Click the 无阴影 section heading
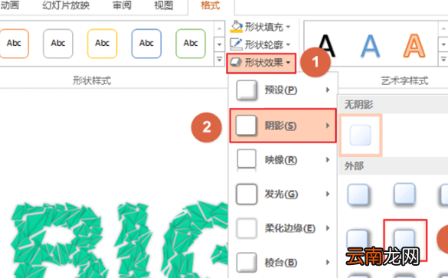448x278 pixels. 358,105
